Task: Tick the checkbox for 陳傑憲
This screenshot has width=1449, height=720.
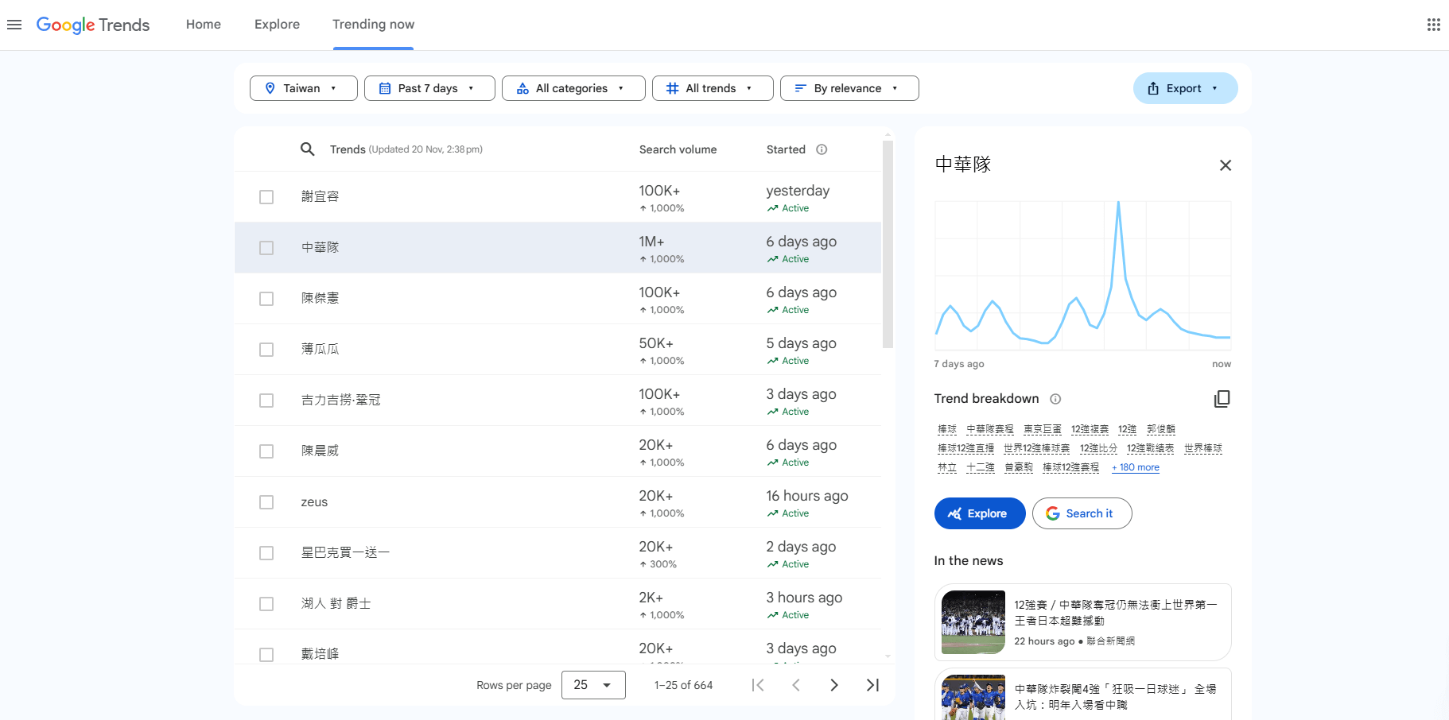Action: (266, 299)
